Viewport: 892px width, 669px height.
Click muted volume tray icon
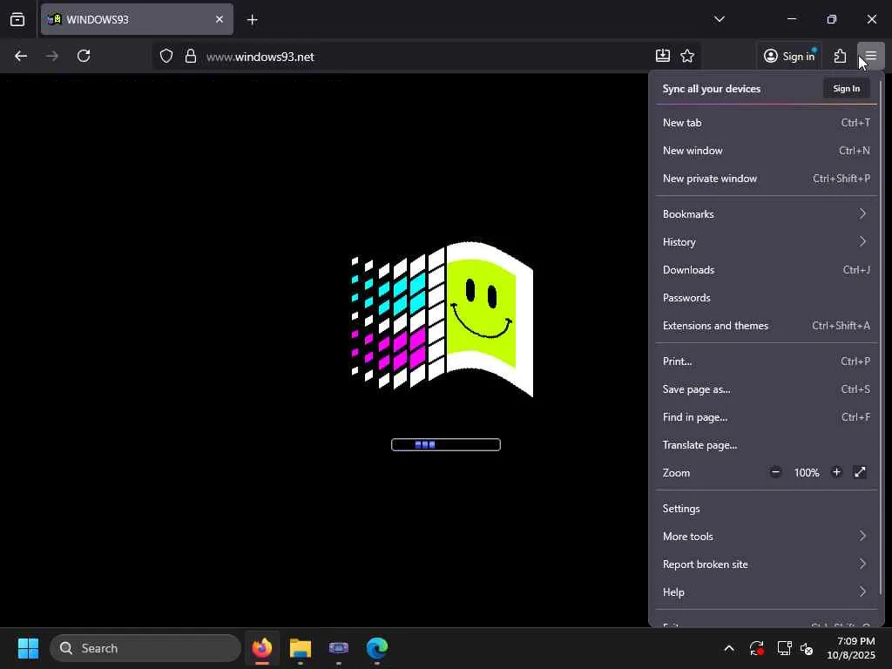[x=807, y=648]
